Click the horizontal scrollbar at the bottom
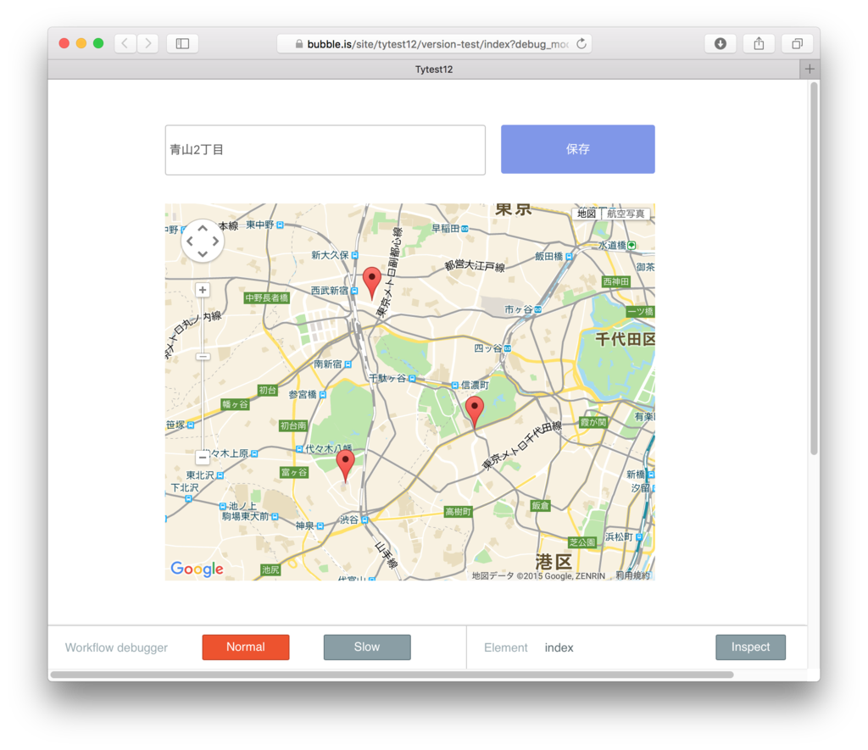The height and width of the screenshot is (750, 868). 392,675
